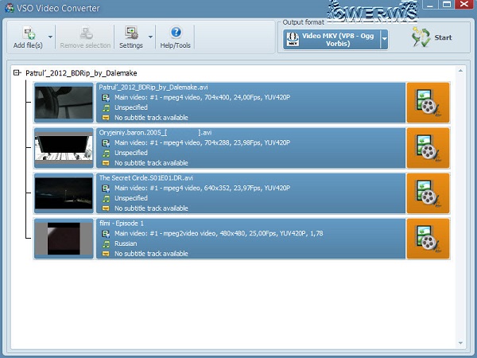The width and height of the screenshot is (477, 358).
Task: Expand the Settings dropdown arrow
Action: point(150,37)
